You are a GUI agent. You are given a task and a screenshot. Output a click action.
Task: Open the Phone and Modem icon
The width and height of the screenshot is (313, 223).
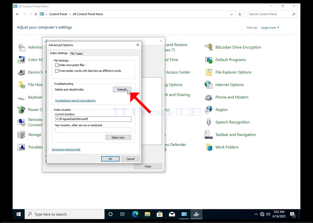[209, 97]
